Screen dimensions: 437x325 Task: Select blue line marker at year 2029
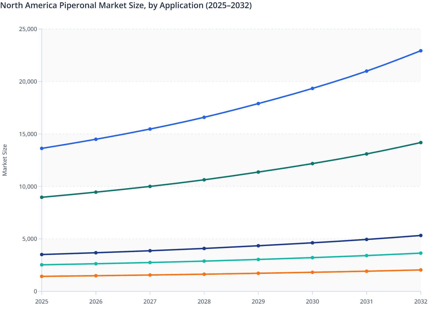coord(258,104)
